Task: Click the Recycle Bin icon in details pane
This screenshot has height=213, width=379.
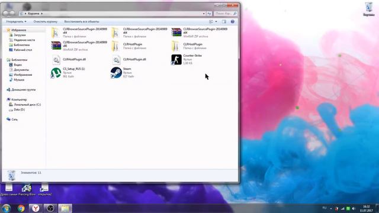Action: (11, 175)
